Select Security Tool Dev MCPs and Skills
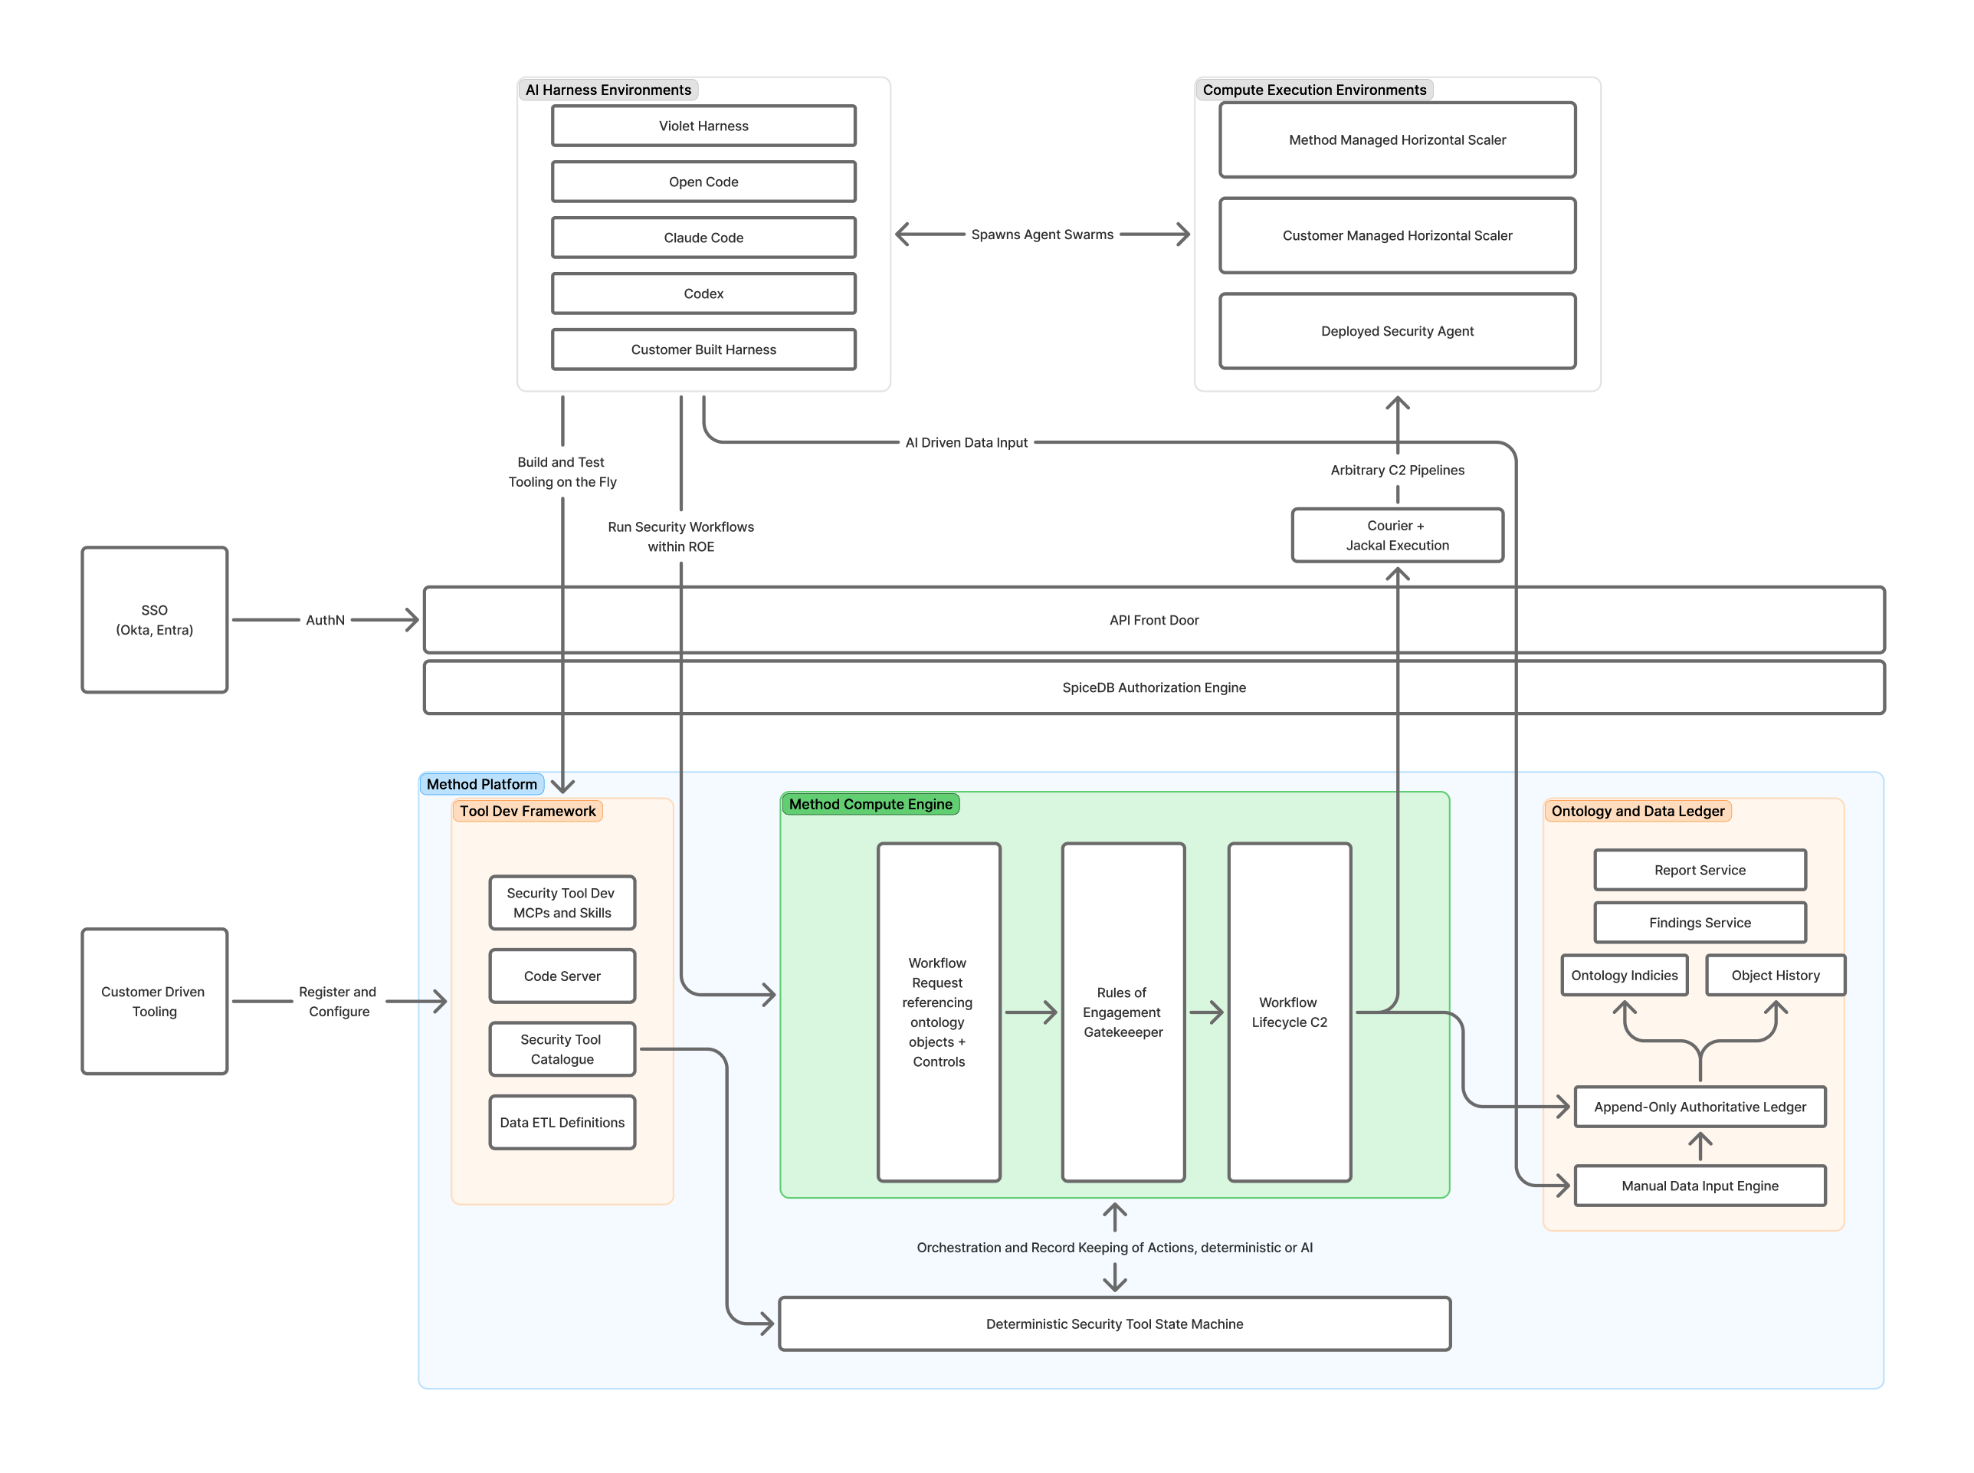1974x1473 pixels. pos(562,904)
